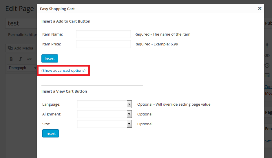Screen dimensions: 272x158
Task: Open the Show advanced options link
Action: click(63, 70)
